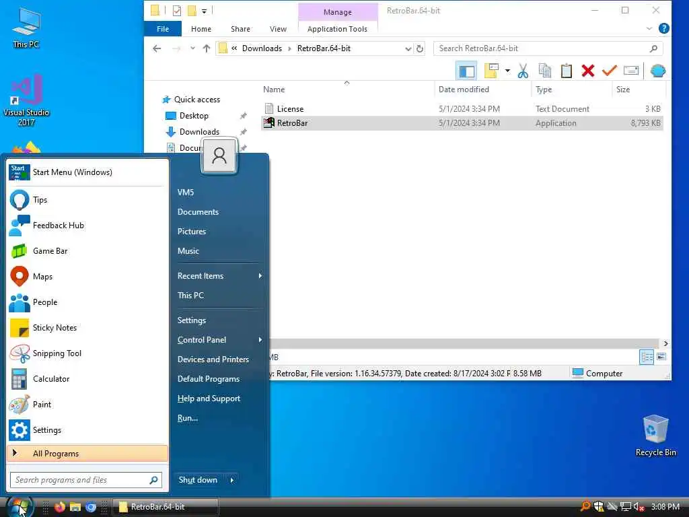Expand the ribbon chevron
Viewport: 689px width, 517px height.
click(x=649, y=28)
